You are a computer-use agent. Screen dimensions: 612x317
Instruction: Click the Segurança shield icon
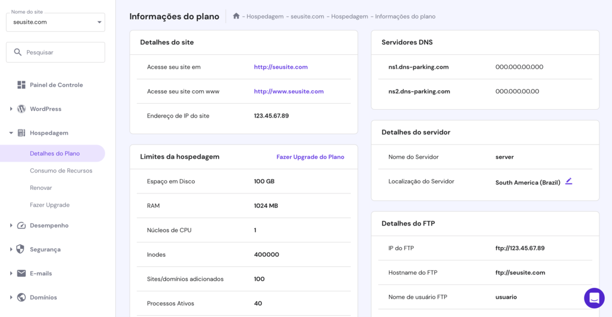(x=20, y=249)
